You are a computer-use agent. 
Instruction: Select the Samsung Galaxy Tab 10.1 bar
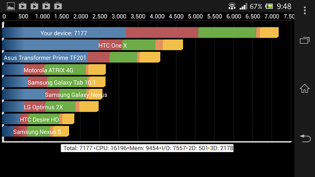point(54,82)
